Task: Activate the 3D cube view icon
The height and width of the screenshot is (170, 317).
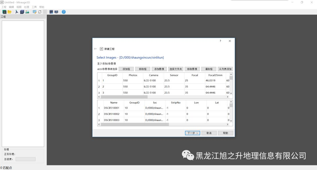Action: coord(22,12)
